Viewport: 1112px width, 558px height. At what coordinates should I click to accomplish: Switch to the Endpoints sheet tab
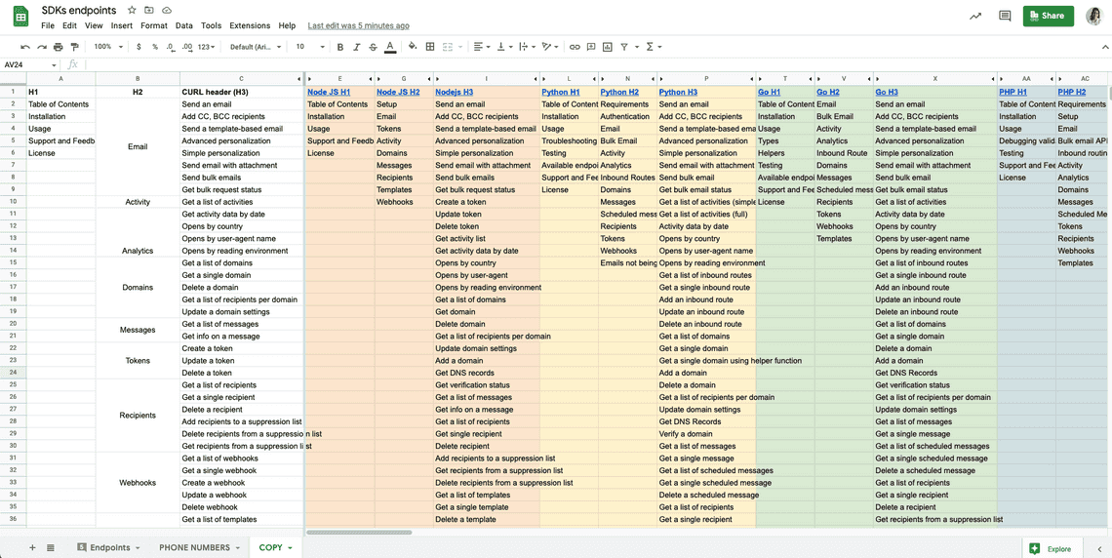pyautogui.click(x=108, y=547)
